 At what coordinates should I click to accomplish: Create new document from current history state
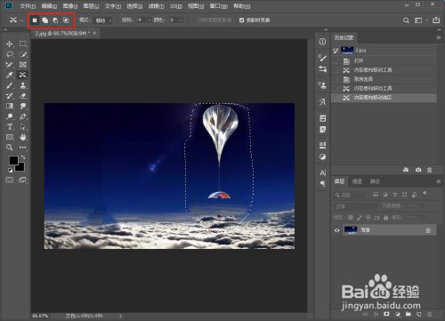pos(406,170)
